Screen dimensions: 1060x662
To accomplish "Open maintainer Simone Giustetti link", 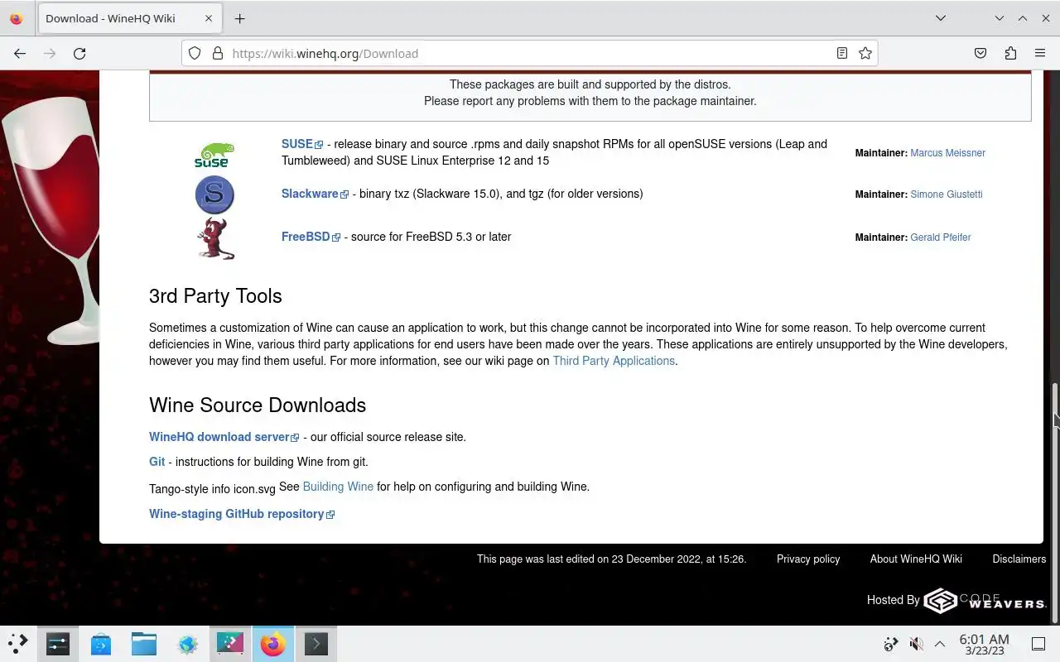I will click(947, 194).
